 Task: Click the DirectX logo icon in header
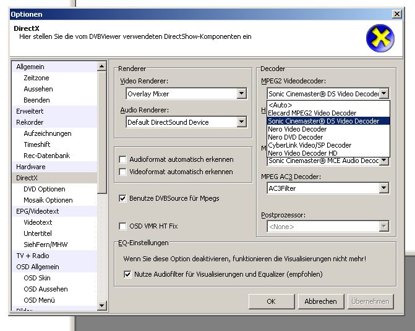380,38
